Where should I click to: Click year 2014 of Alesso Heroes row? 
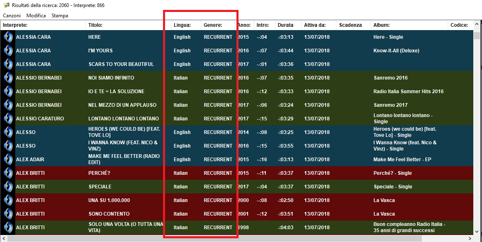point(243,132)
